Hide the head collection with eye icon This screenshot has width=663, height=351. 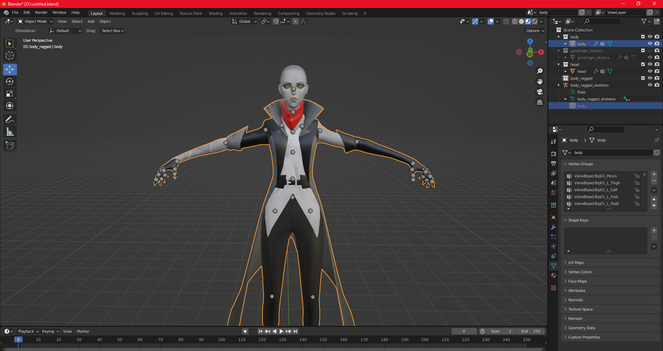click(650, 65)
